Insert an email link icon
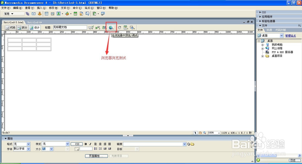This screenshot has height=164, width=302. click(34, 14)
